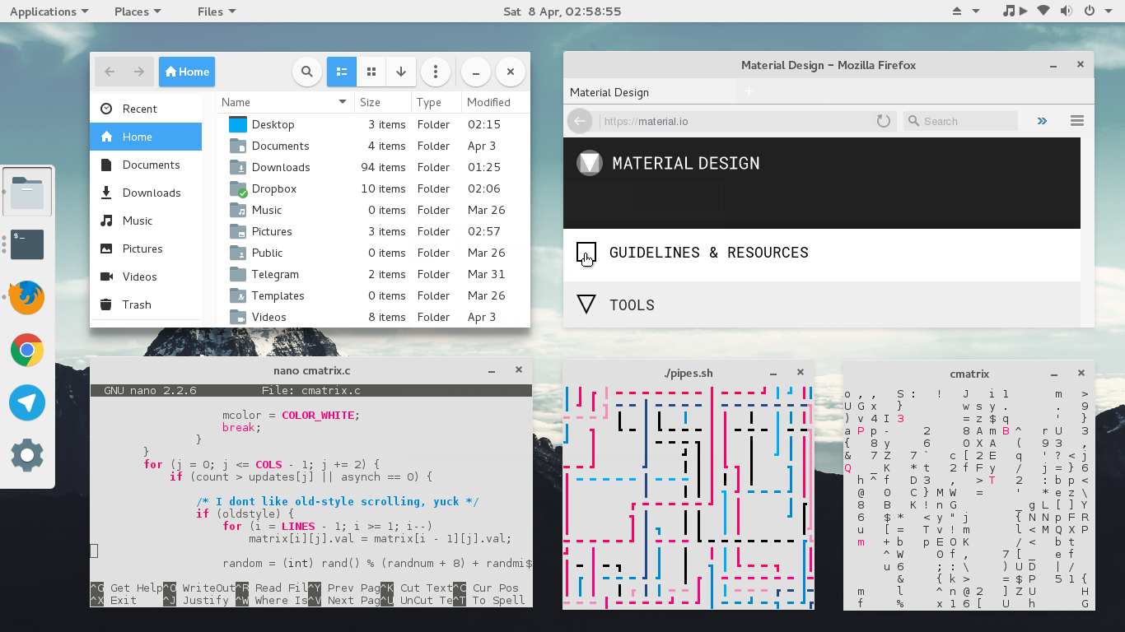
Task: Select the Pictures folder row in file list
Action: pyautogui.click(x=373, y=231)
